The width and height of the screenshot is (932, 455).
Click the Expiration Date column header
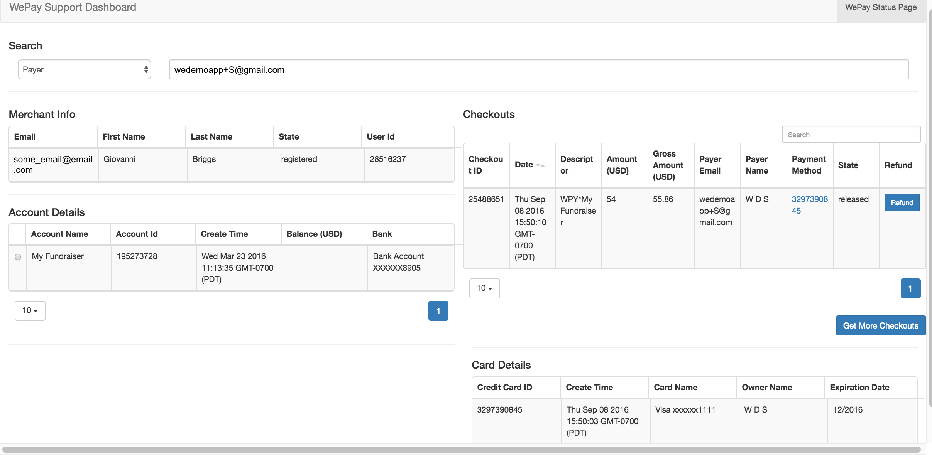[871, 388]
